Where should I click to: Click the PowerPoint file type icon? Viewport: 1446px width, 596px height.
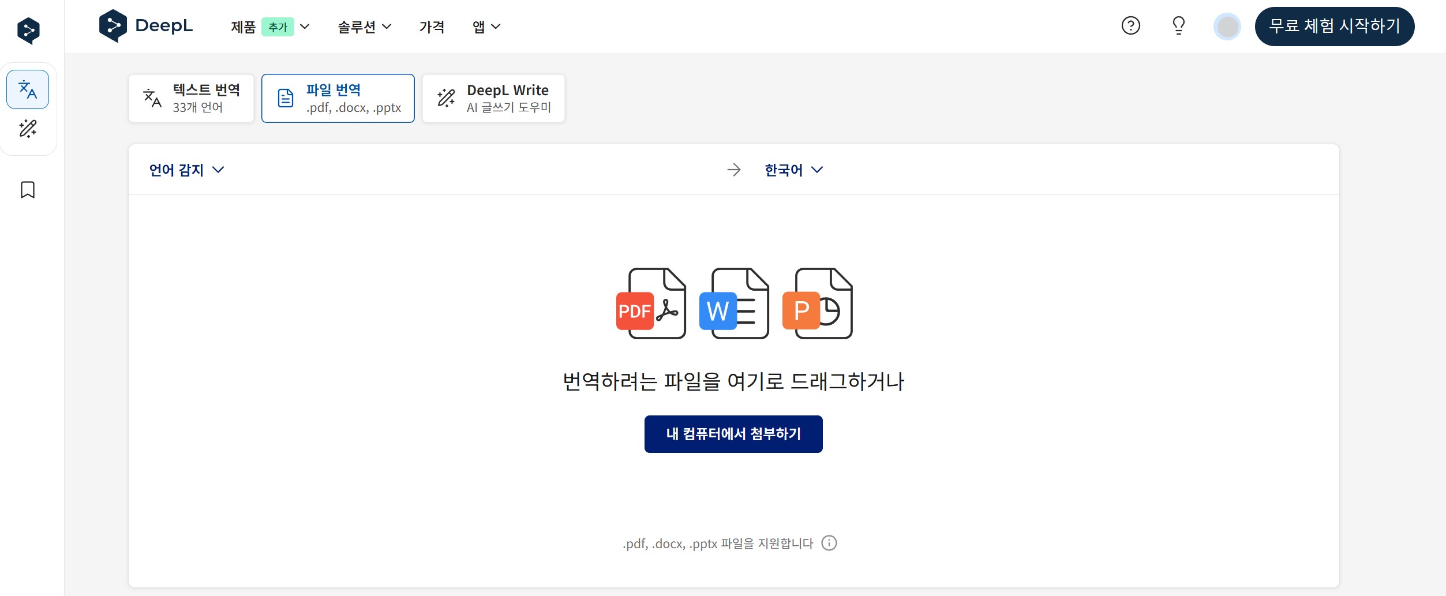point(817,303)
